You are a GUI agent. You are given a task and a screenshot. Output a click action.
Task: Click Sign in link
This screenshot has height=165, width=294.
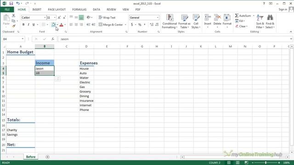click(283, 9)
